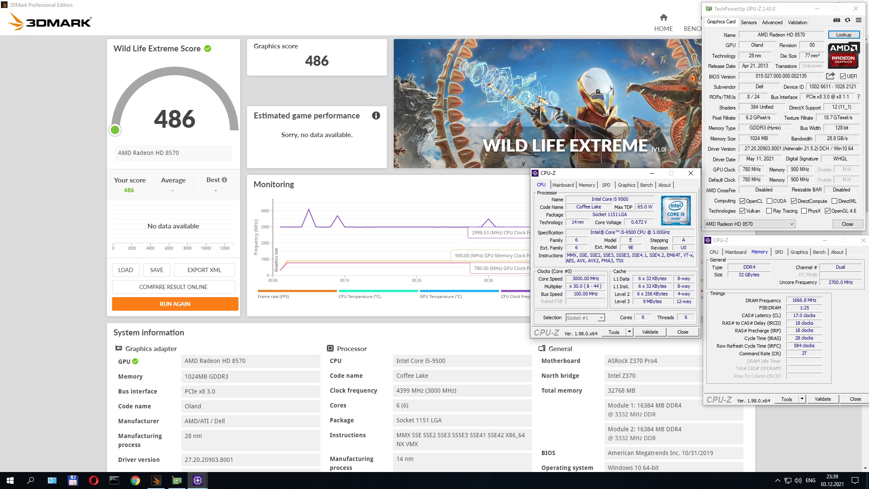Open the Validation tab in GPU-Z

[x=797, y=22]
